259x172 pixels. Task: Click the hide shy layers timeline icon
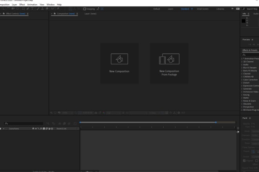pyautogui.click(x=60, y=124)
